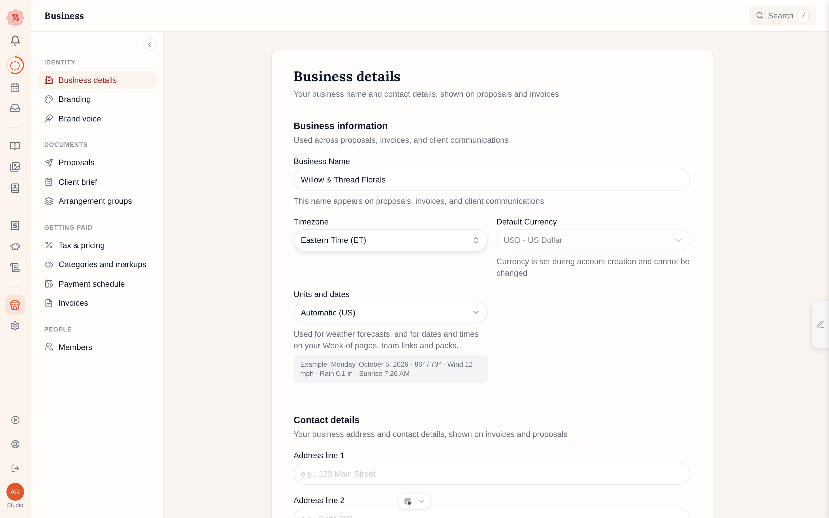Click the log out icon
The image size is (829, 518).
pyautogui.click(x=15, y=468)
